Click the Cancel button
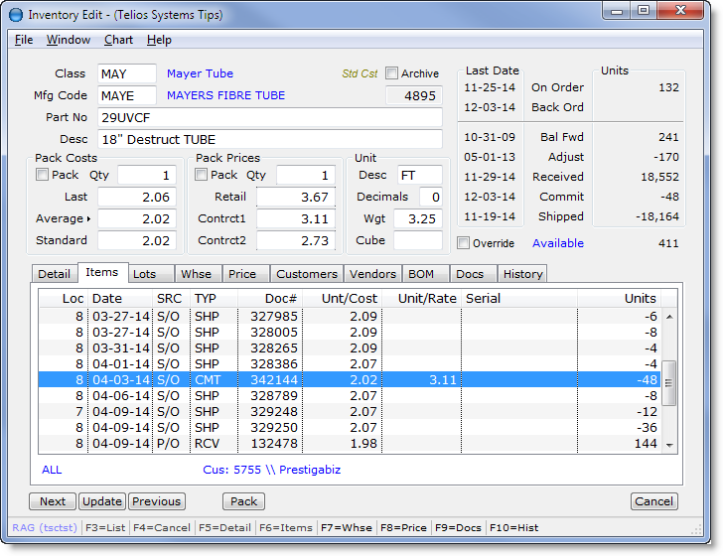Screen dimensions: 723x556 point(653,501)
